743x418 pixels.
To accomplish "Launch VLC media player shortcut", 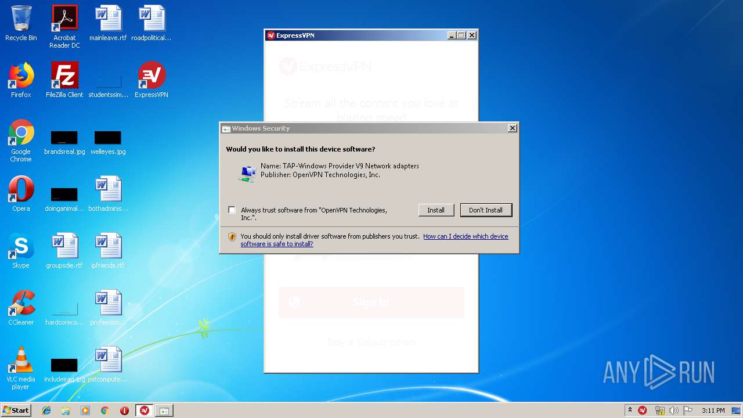I will [21, 368].
